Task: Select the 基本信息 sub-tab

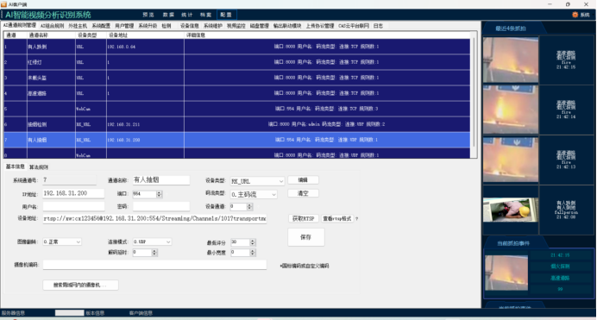Action: coord(16,166)
